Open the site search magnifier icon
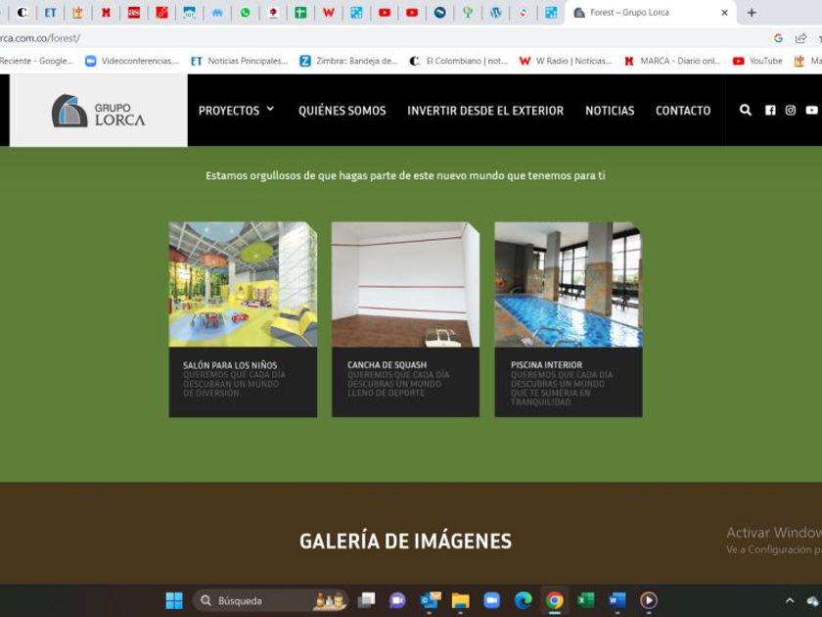Image resolution: width=822 pixels, height=617 pixels. pyautogui.click(x=745, y=110)
